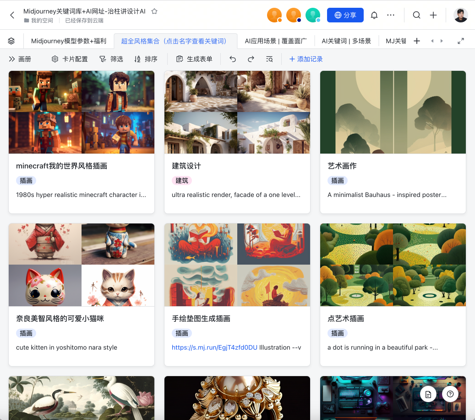Open search with the magnifier icon
The image size is (475, 420).
click(416, 15)
